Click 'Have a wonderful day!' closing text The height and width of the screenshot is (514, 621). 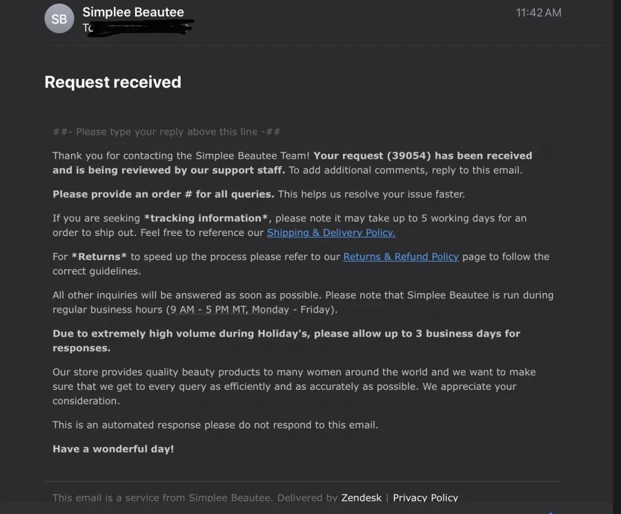coord(113,449)
